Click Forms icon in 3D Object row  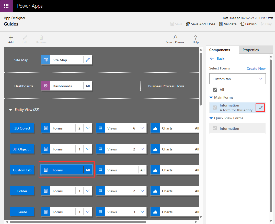[46, 128]
